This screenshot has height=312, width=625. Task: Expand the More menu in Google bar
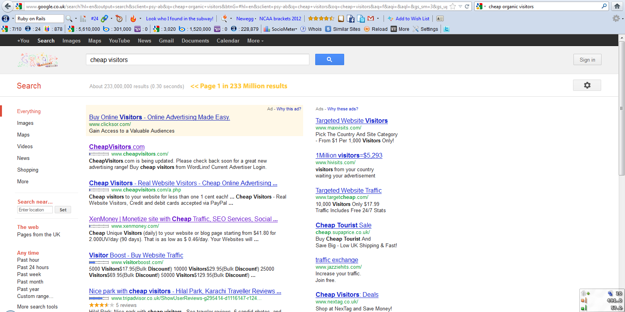click(x=255, y=41)
